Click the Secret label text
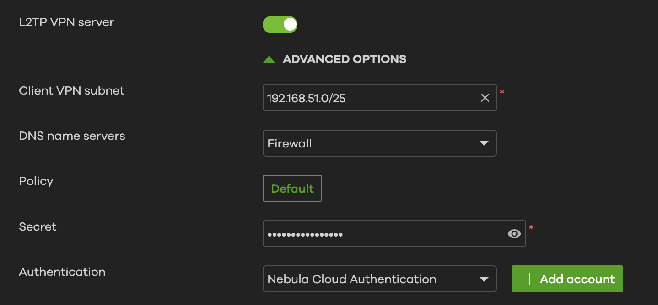Screen dimensions: 658x305 [x=38, y=226]
